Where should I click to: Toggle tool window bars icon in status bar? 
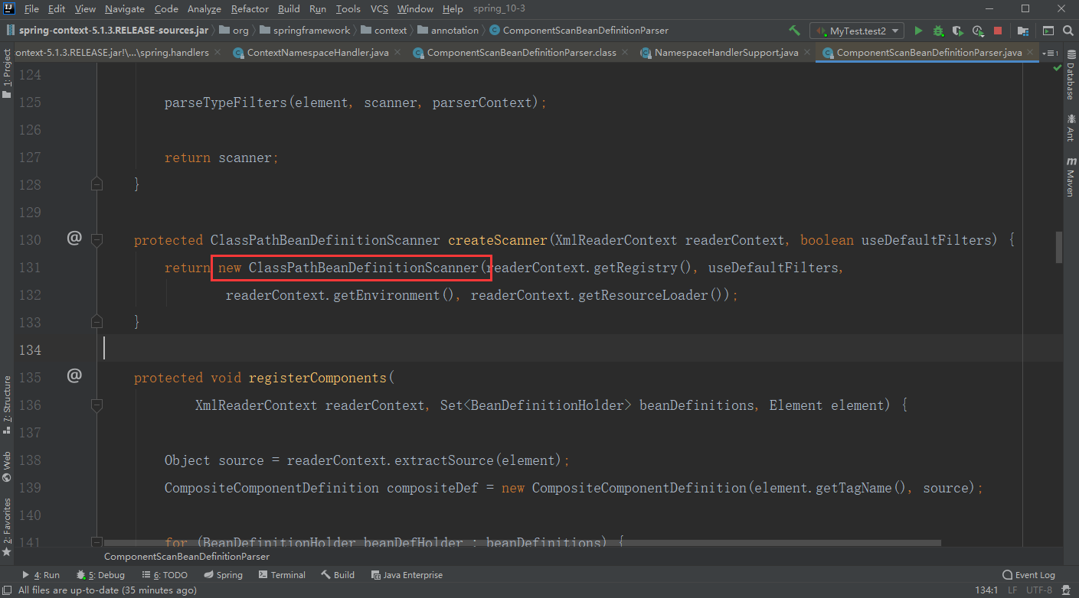[x=7, y=590]
